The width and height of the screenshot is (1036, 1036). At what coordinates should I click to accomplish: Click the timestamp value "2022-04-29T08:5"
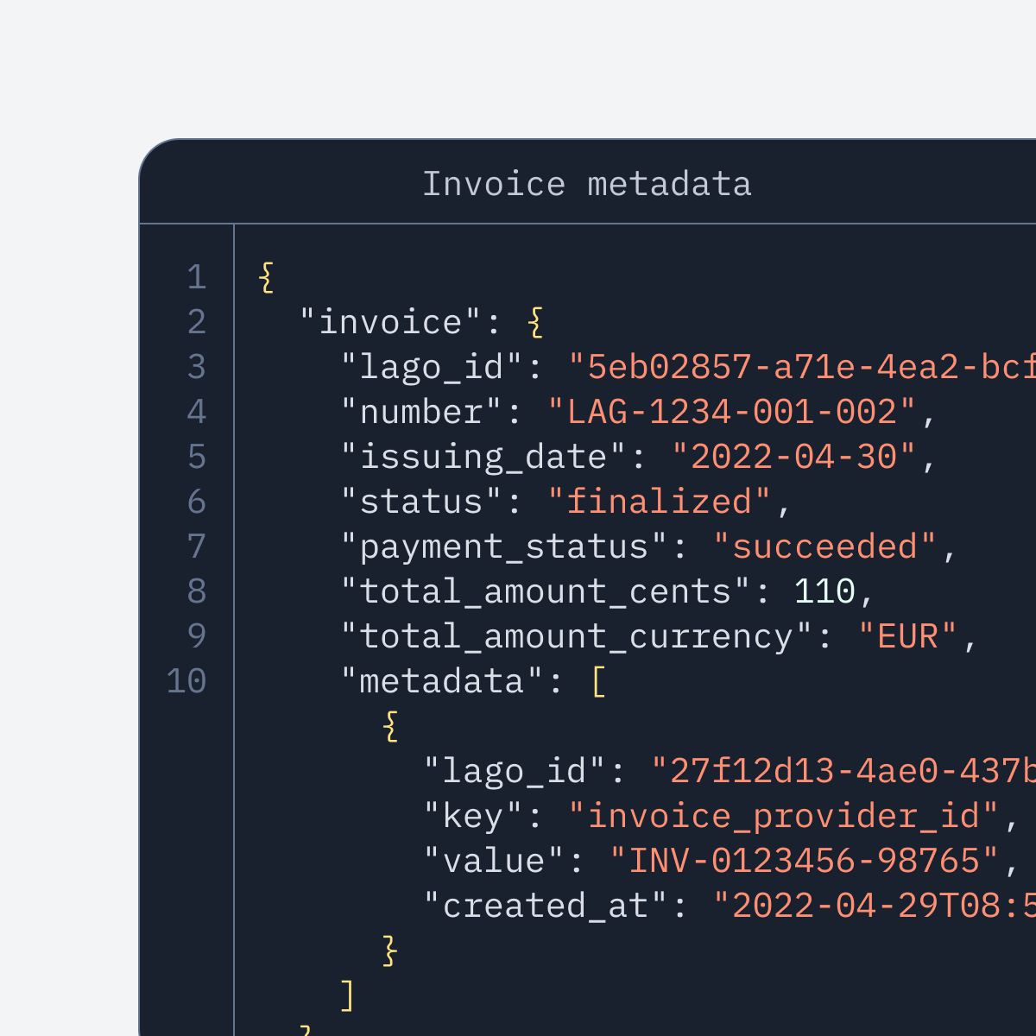[875, 906]
